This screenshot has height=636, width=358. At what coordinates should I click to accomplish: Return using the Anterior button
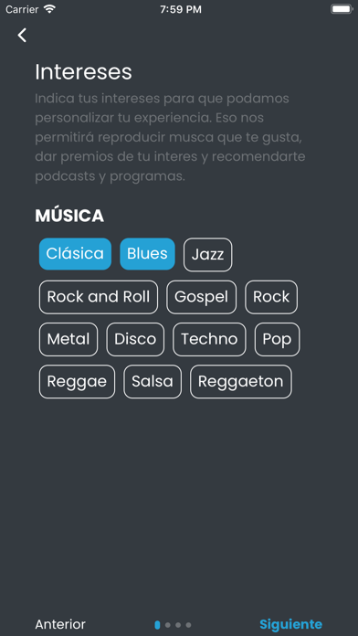pos(60,624)
